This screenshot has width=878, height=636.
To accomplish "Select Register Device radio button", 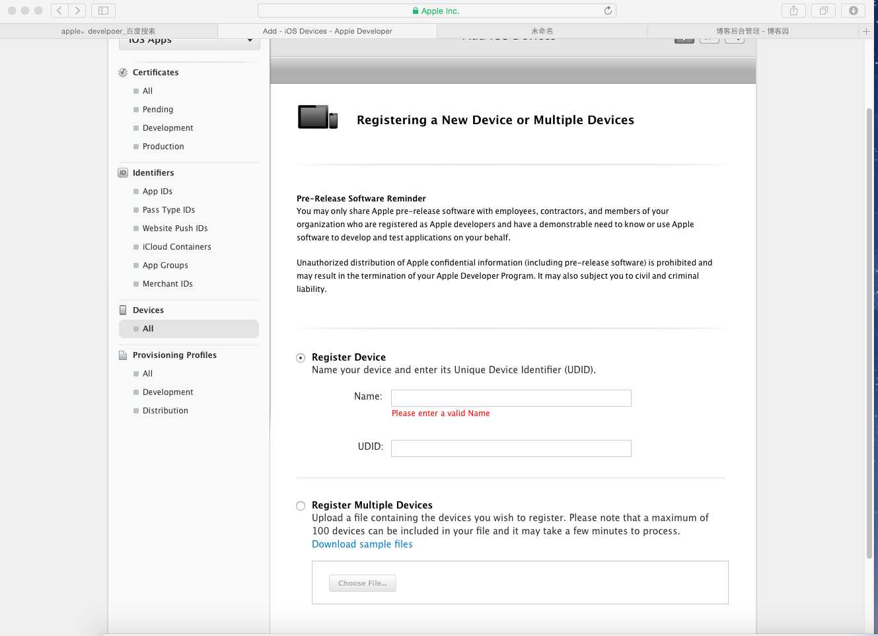I will tap(301, 358).
